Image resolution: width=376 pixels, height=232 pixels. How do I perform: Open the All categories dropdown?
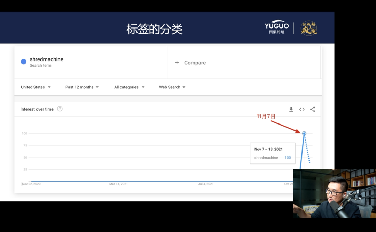tap(129, 87)
